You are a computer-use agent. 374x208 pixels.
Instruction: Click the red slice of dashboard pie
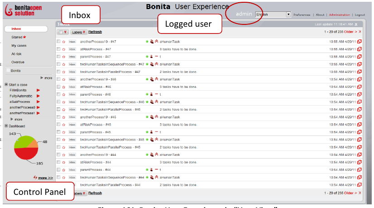click(26, 154)
